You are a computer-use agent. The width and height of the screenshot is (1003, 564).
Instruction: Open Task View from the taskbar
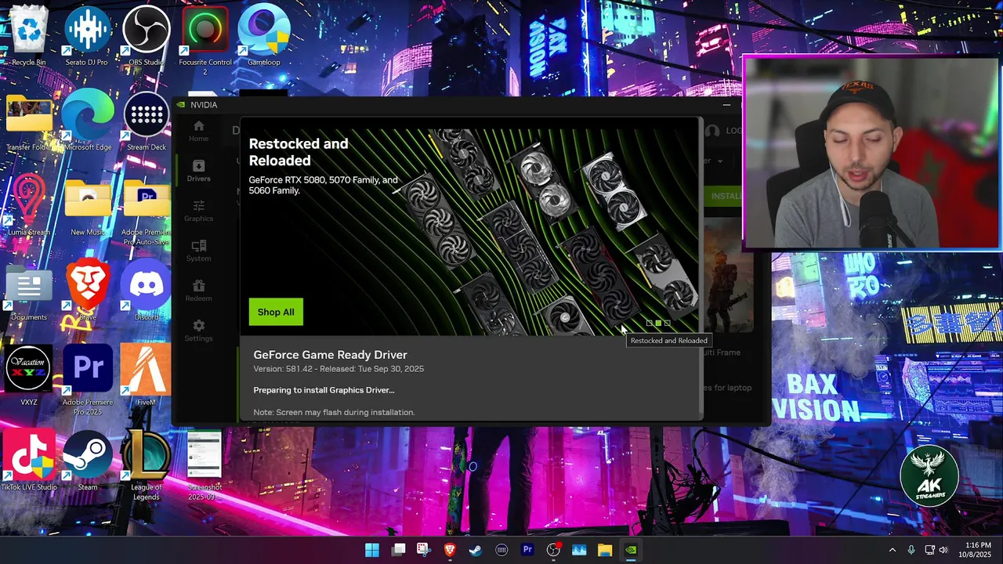point(398,550)
